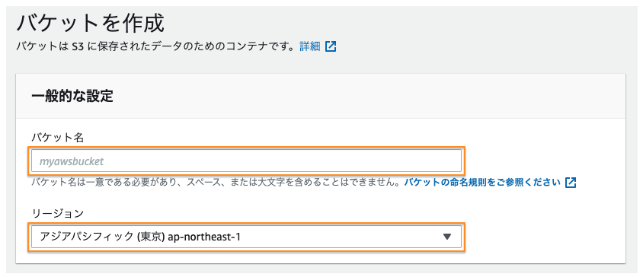Open the 詳細 link

(309, 46)
